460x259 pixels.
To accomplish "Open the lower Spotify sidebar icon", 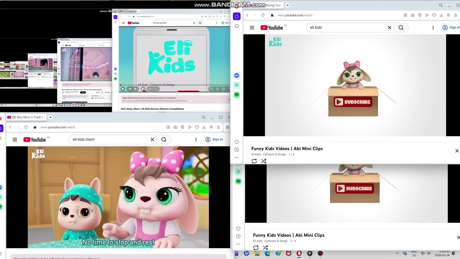I will pyautogui.click(x=238, y=182).
